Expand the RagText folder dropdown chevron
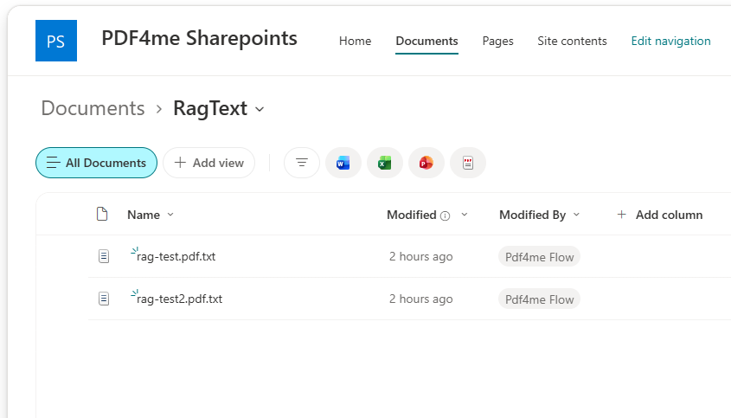731x418 pixels. (260, 109)
